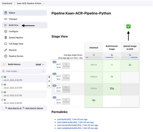Open the Atom feed for failures link
153x132 pixels.
pos(34,108)
